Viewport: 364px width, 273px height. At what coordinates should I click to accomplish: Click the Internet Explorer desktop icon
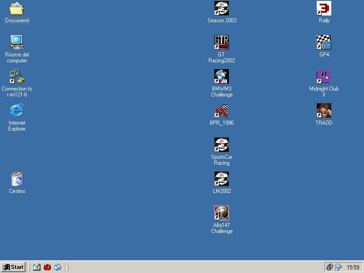click(17, 111)
